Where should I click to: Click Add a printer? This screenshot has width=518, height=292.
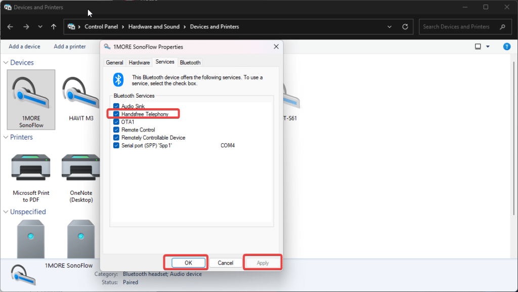[x=70, y=47]
